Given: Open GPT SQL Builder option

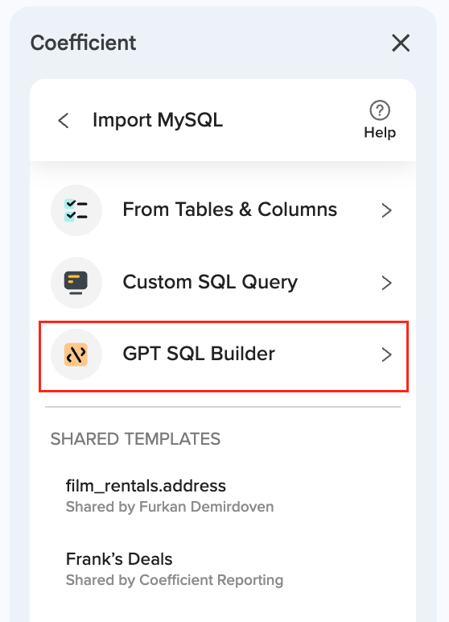Looking at the screenshot, I should pyautogui.click(x=224, y=356).
